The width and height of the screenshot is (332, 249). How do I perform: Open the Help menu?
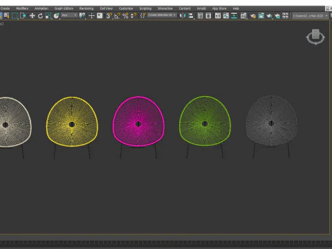tap(236, 8)
